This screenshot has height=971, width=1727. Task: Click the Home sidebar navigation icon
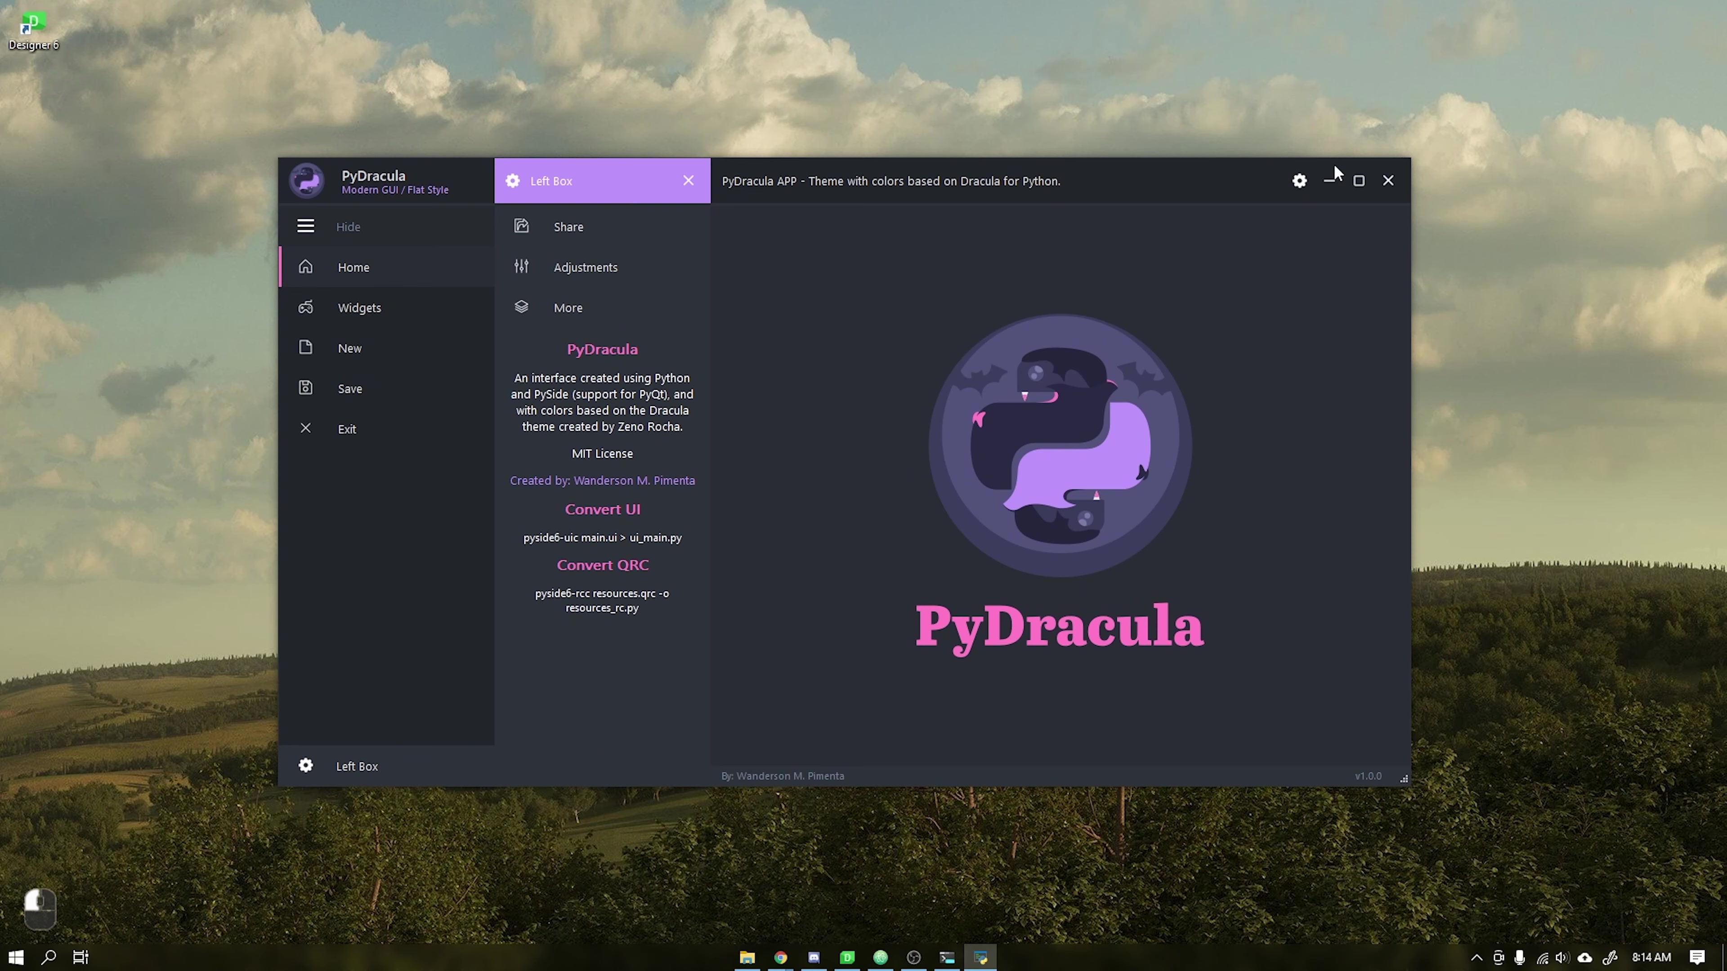306,266
